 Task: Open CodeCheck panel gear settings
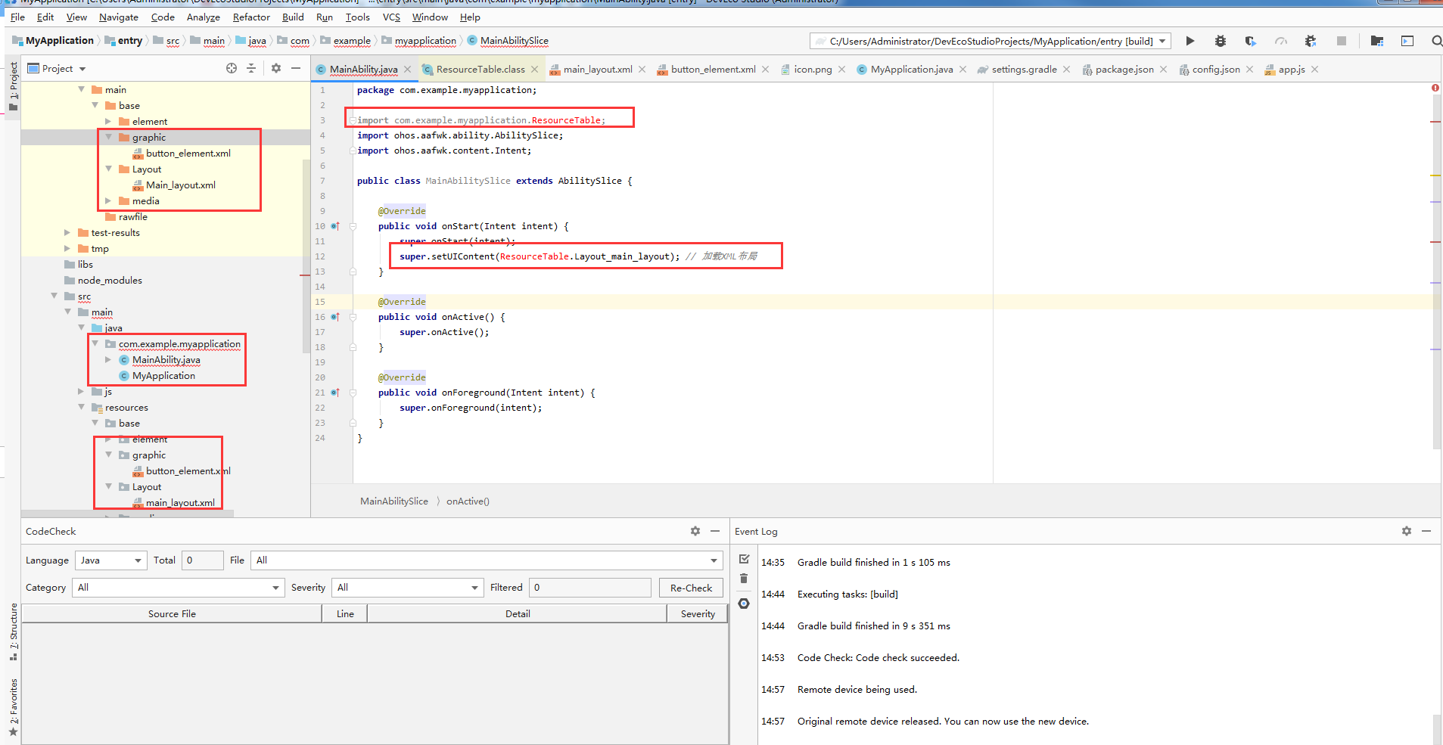(695, 531)
